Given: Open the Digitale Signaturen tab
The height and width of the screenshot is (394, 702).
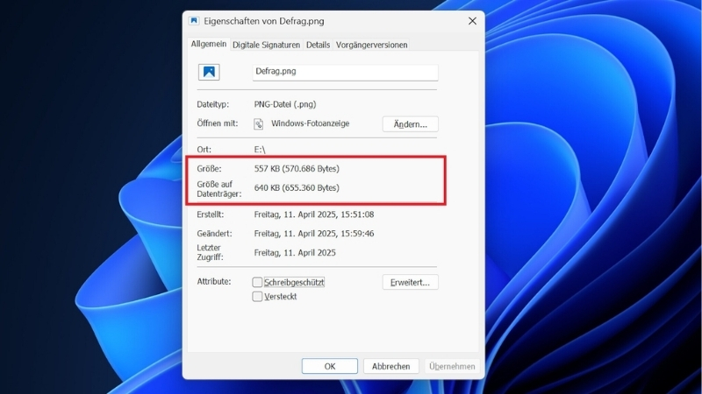Looking at the screenshot, I should click(267, 45).
